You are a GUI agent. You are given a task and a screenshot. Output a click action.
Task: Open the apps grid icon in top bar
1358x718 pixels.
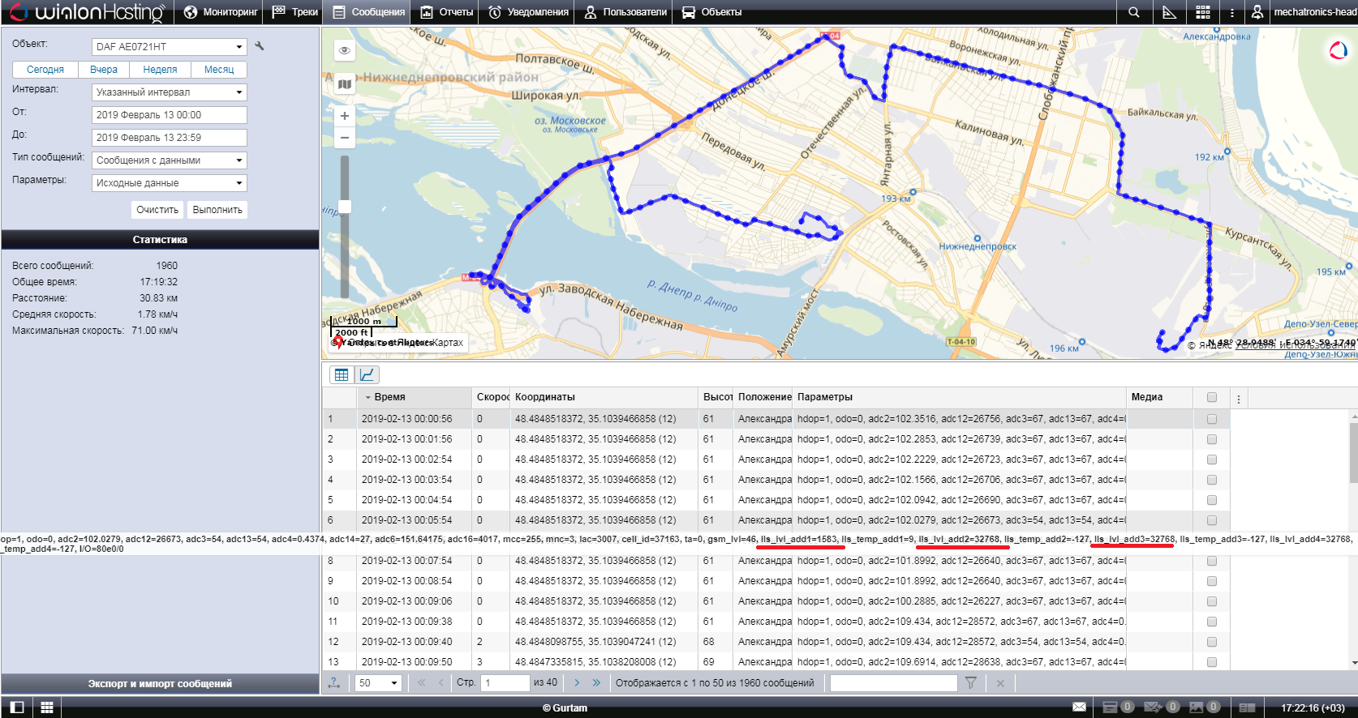pyautogui.click(x=1203, y=12)
